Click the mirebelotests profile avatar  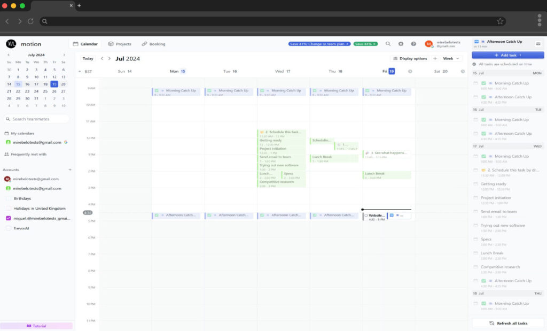point(429,44)
